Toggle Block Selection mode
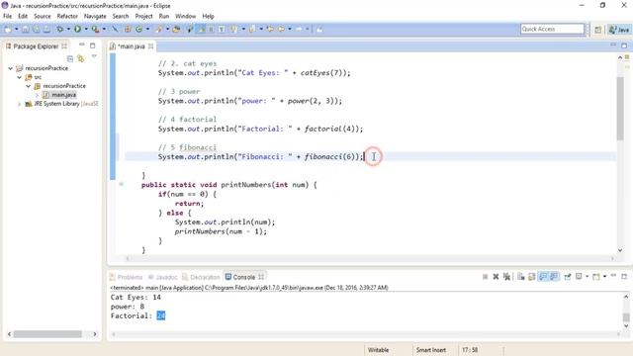Viewport: 633px width, 356px height. [211, 29]
